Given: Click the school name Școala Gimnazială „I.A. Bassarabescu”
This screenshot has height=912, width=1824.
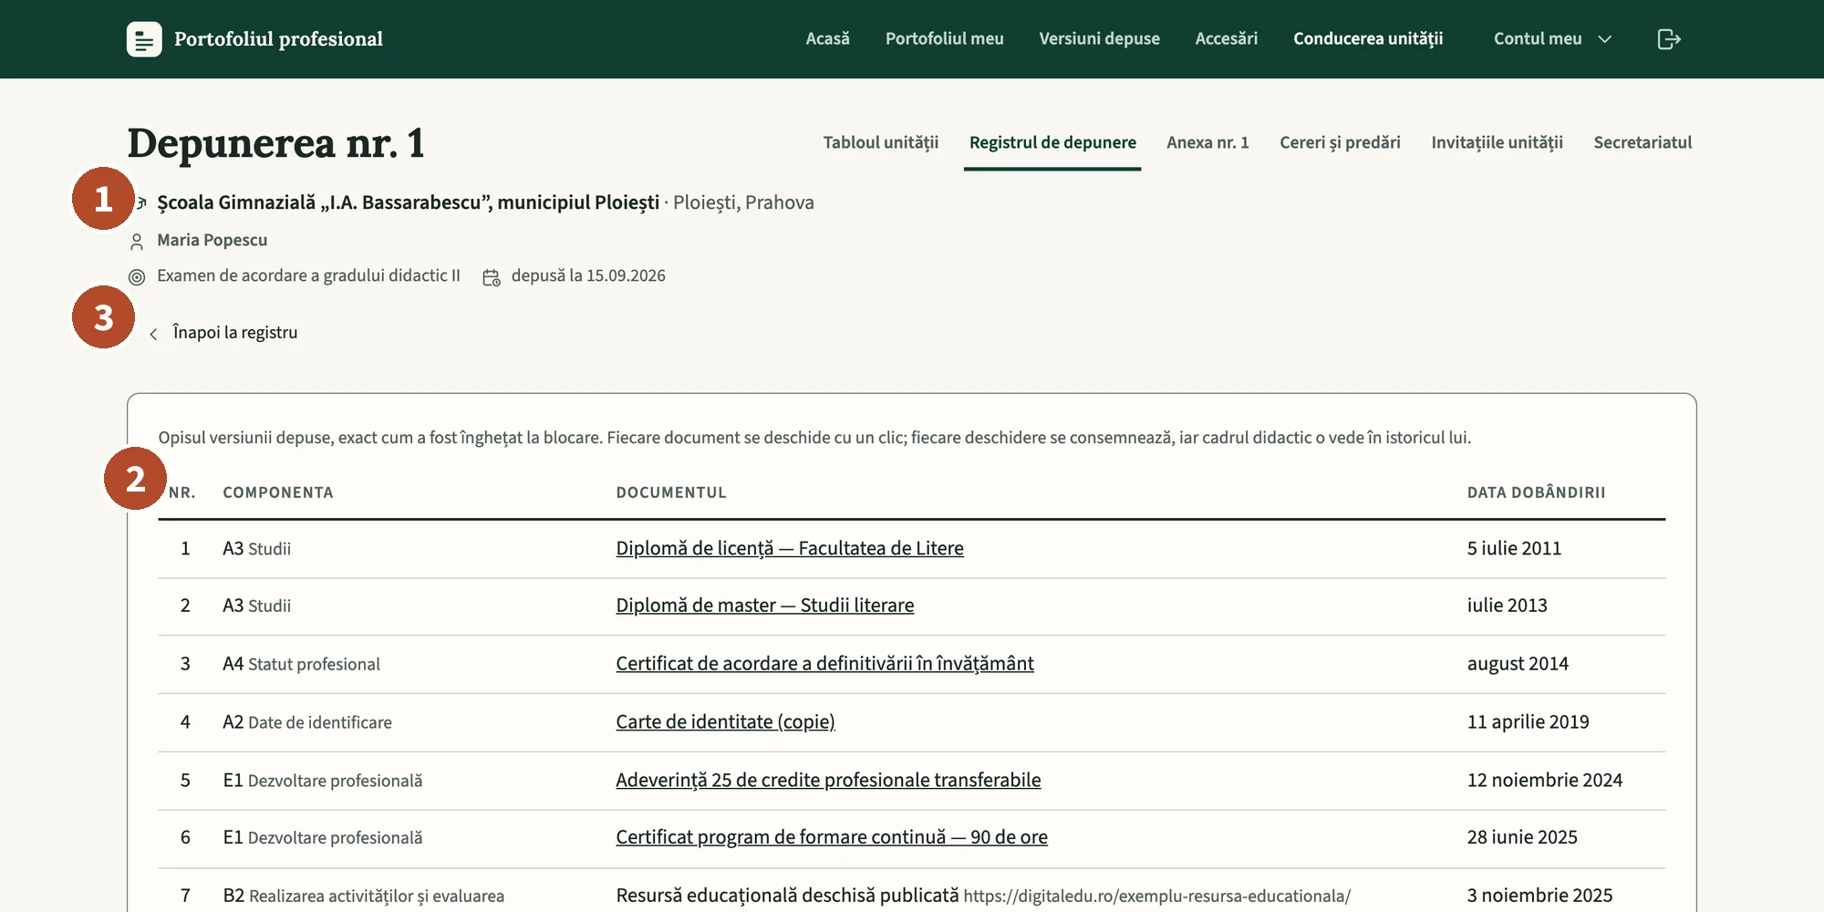Looking at the screenshot, I should (408, 202).
